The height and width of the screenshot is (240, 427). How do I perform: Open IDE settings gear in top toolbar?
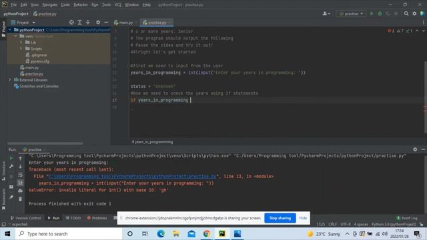(x=414, y=13)
